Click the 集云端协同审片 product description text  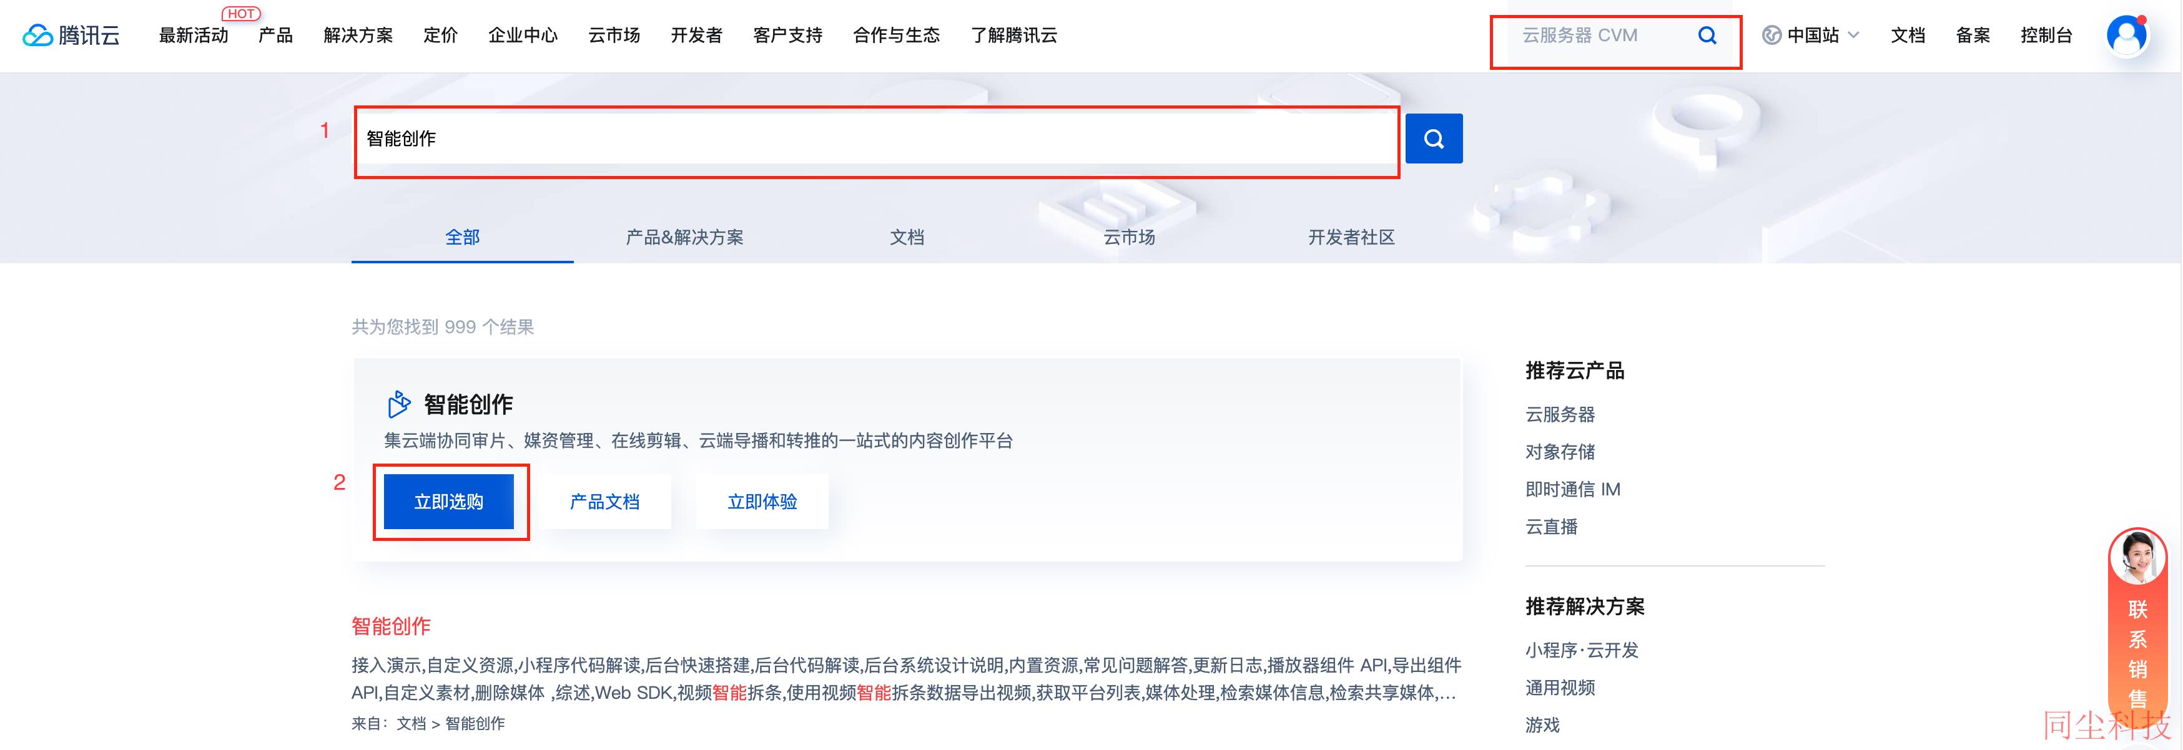(698, 440)
